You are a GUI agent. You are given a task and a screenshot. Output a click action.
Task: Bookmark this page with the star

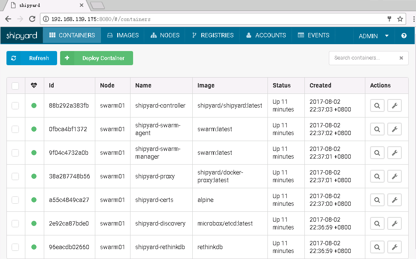400,19
